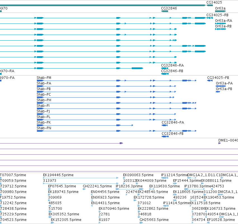Click the Shab-PK protein label
Viewport: 238px width, 224px height.
[44, 122]
